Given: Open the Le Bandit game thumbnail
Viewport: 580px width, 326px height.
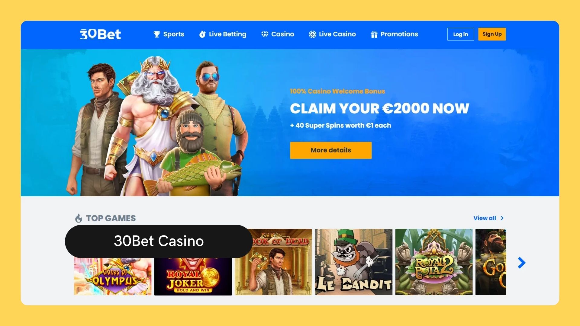Looking at the screenshot, I should click(x=353, y=262).
